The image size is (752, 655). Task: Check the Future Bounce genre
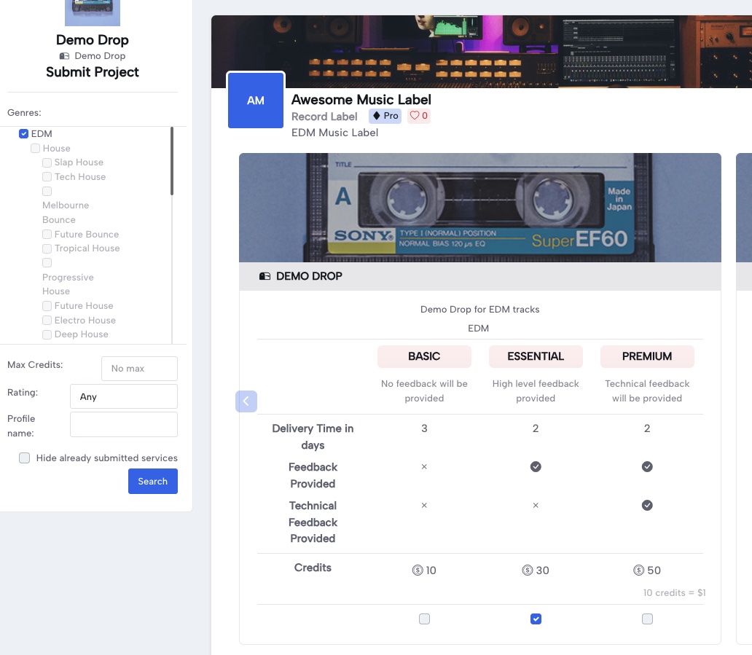(x=47, y=234)
